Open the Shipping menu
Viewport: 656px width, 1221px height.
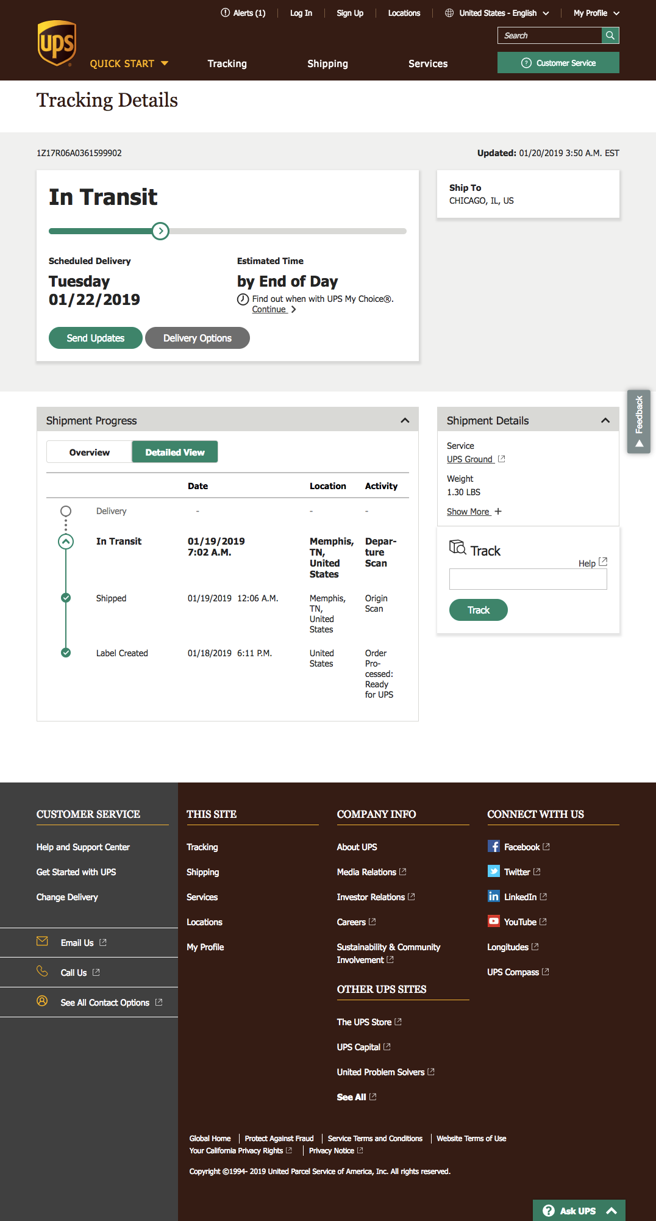327,63
